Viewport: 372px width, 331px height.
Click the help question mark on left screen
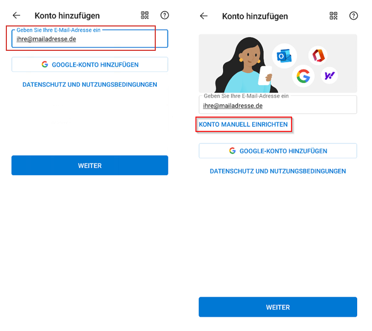click(164, 15)
